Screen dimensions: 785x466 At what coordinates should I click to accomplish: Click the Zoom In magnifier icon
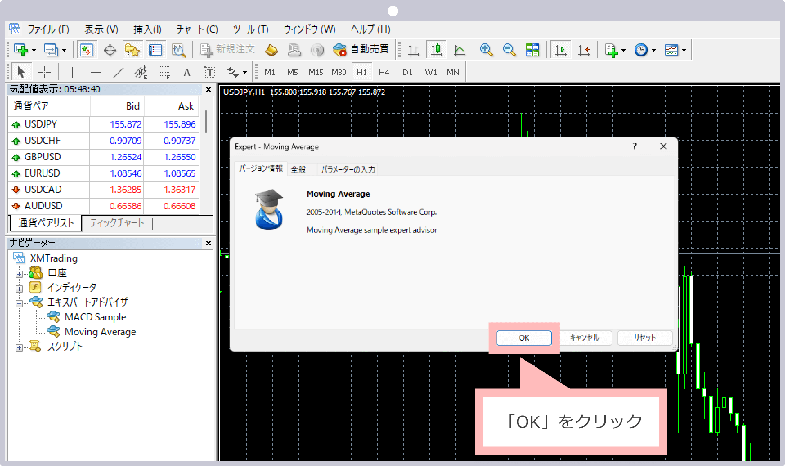486,50
